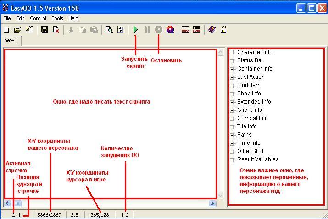Image resolution: width=328 pixels, height=219 pixels.
Task: Click the 2: 1 line position status
Action: click(17, 215)
